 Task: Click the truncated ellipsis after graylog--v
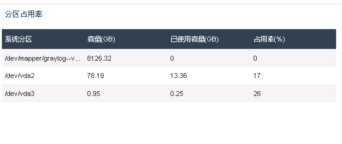point(82,59)
